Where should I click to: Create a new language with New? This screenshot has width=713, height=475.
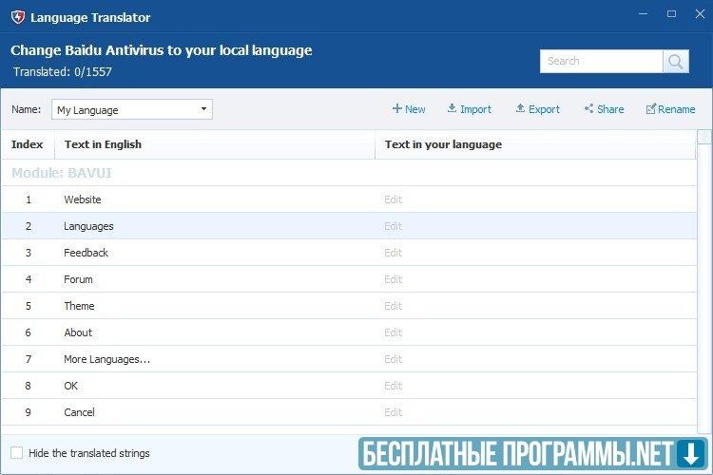click(x=409, y=109)
